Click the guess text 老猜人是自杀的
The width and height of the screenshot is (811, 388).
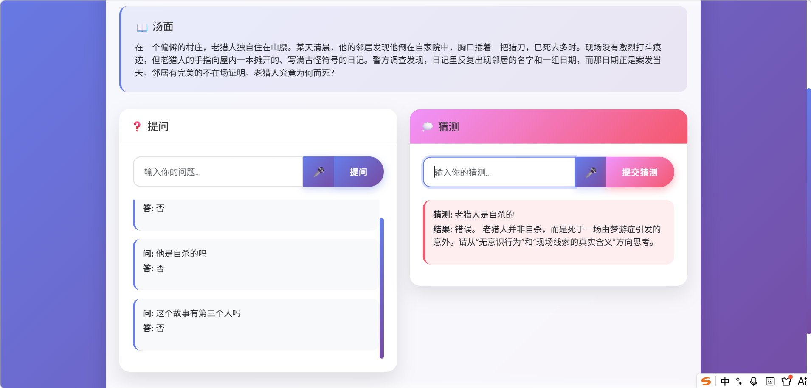point(484,214)
